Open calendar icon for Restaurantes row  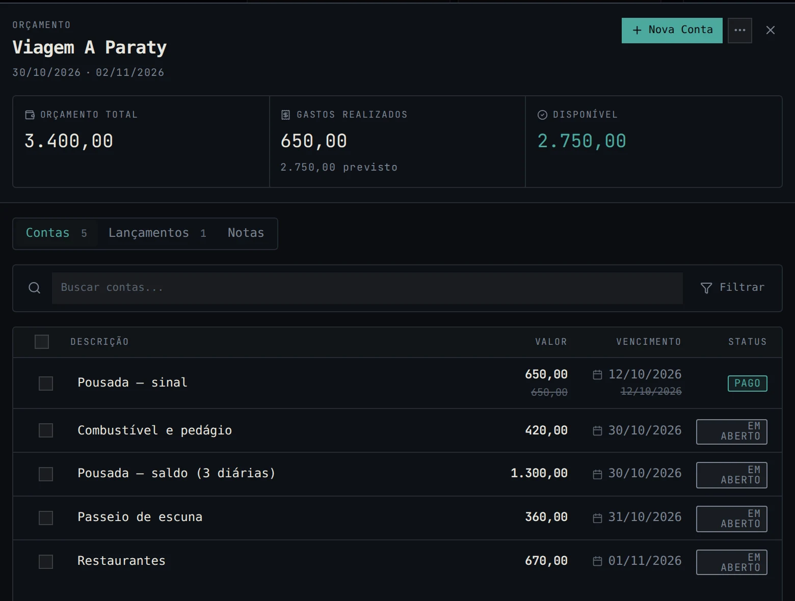click(x=598, y=561)
